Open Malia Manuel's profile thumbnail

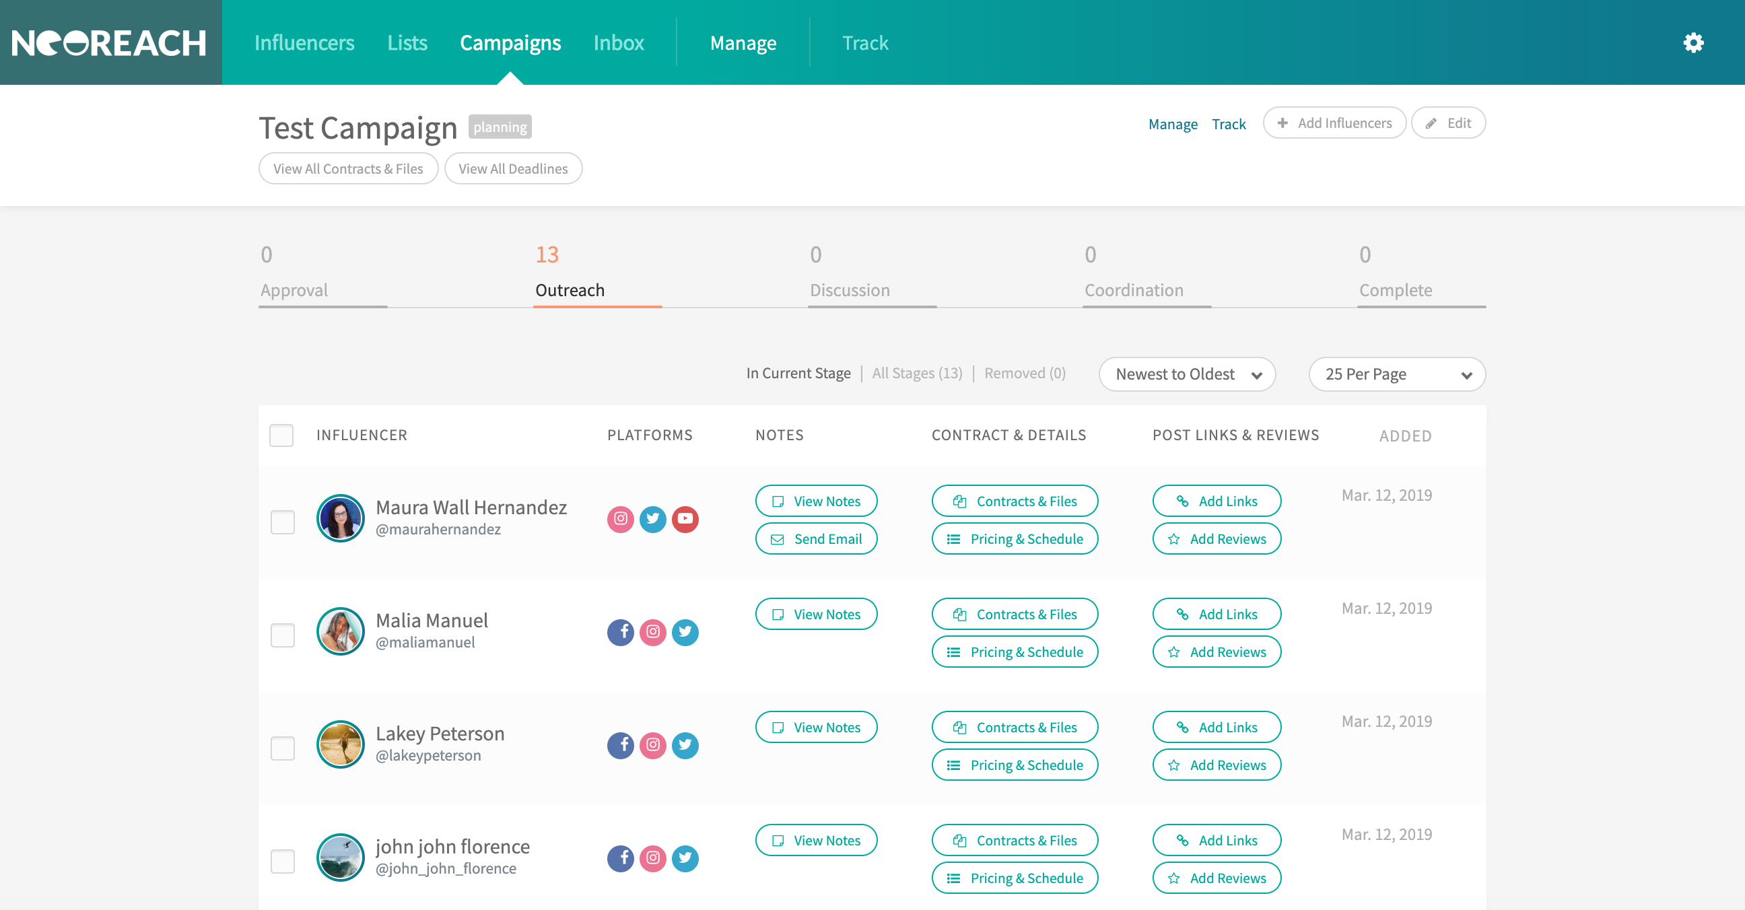point(340,631)
